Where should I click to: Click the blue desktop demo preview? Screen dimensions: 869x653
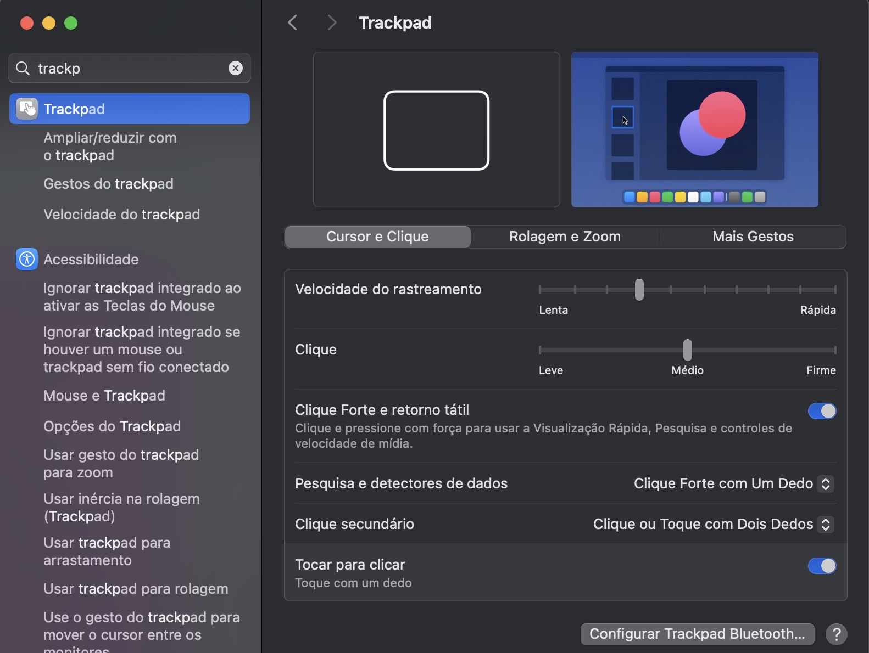(x=695, y=130)
